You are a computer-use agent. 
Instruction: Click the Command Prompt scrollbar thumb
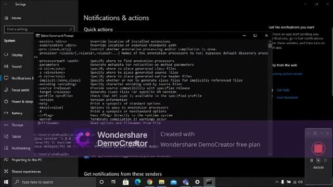(270, 46)
